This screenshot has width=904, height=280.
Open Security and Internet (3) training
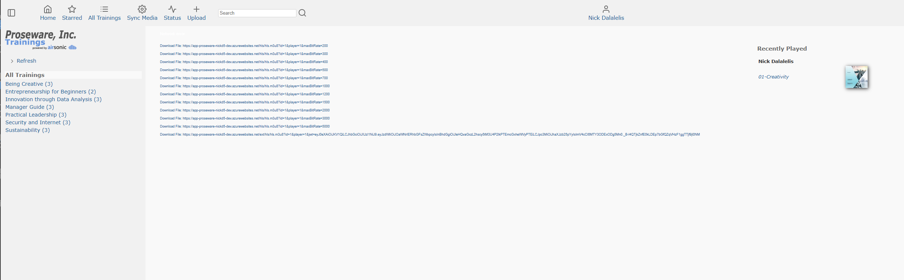coord(38,122)
